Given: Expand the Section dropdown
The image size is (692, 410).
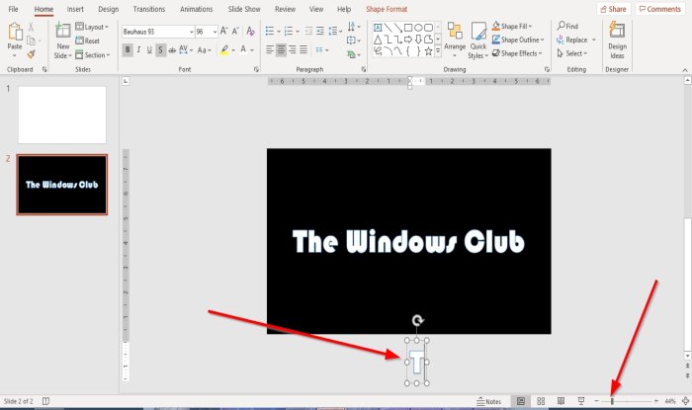Looking at the screenshot, I should (93, 55).
